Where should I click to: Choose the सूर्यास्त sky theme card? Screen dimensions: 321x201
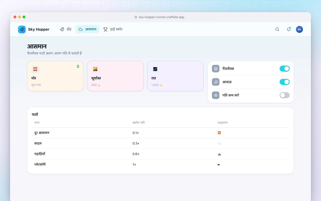click(x=115, y=76)
